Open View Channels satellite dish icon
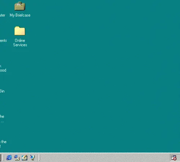This screenshot has width=180, height=162. point(32,157)
